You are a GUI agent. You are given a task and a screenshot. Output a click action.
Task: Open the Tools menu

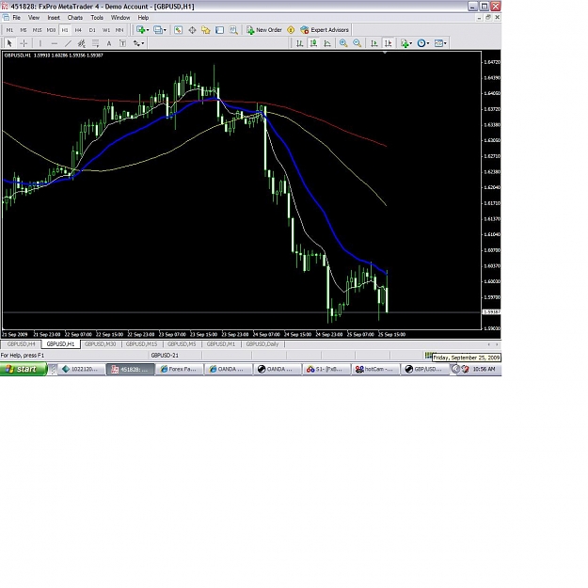tap(97, 18)
